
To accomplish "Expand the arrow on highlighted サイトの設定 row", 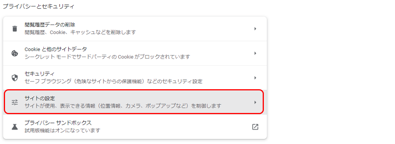I will tap(255, 102).
